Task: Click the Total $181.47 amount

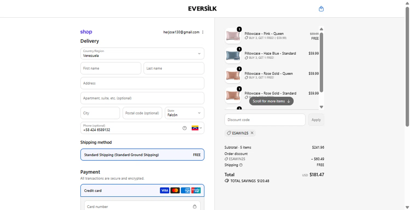Action: pos(317,175)
